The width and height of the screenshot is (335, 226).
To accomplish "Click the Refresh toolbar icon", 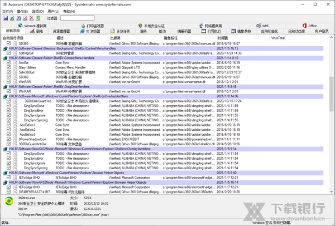I will point(12,18).
